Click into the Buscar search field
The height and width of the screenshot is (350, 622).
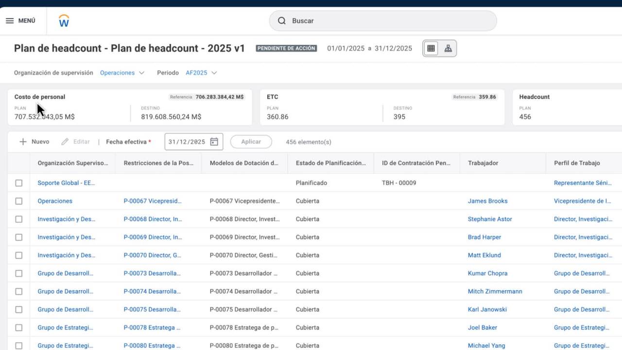click(x=389, y=21)
